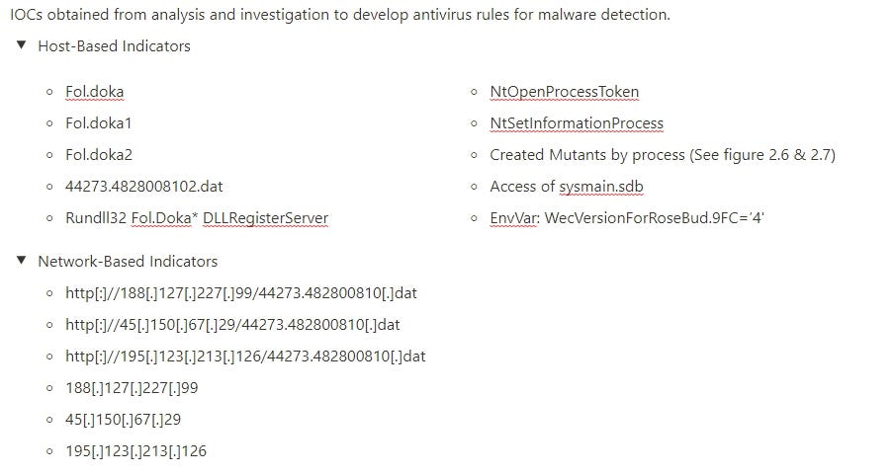Viewport: 894px width, 476px height.
Task: Collapse the Host-Based Indicators section
Action: pos(22,45)
